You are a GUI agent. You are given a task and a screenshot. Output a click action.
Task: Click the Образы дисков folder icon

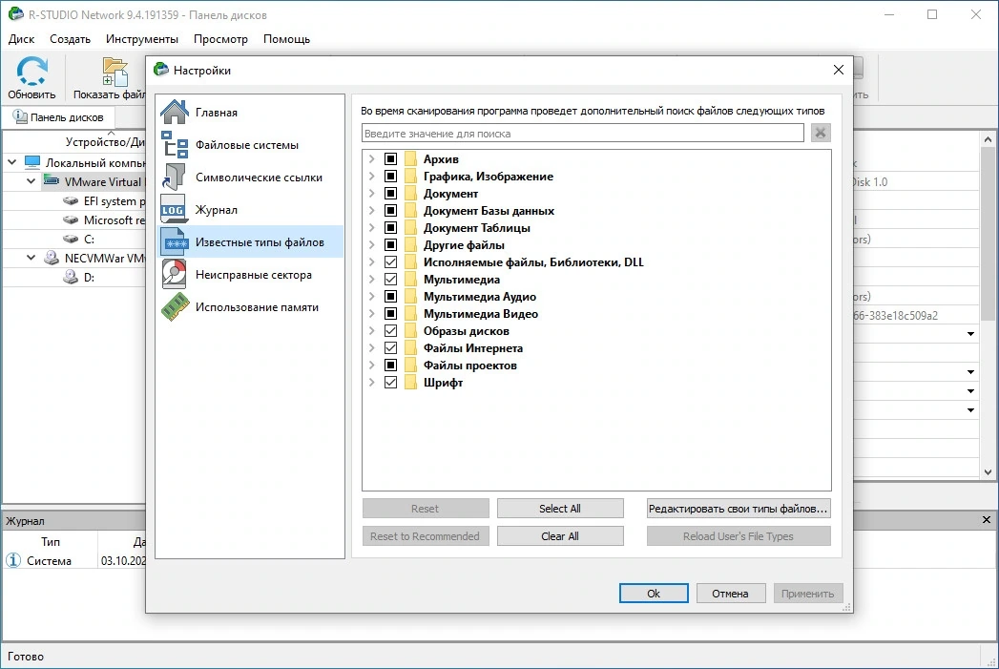[x=411, y=330]
